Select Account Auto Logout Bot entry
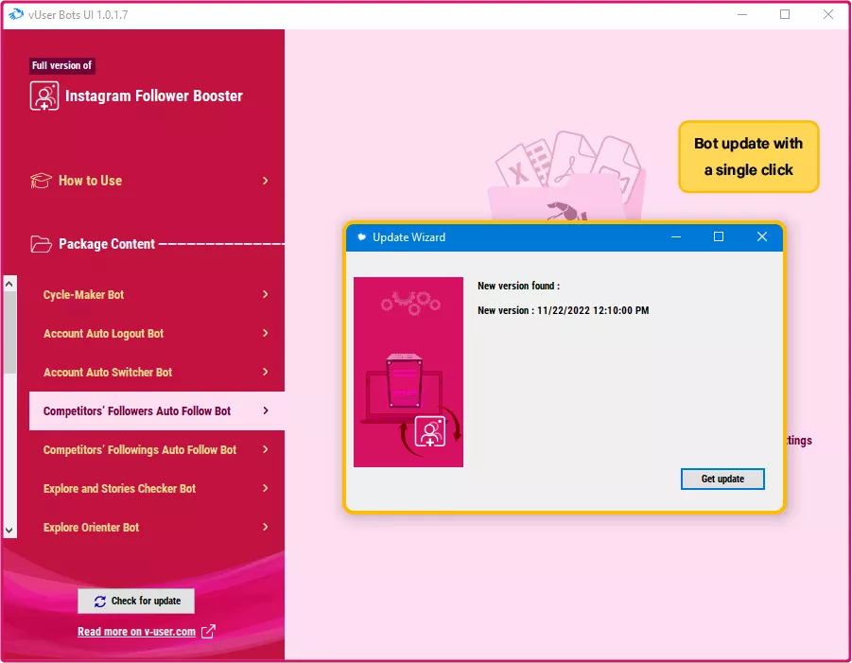 point(156,333)
